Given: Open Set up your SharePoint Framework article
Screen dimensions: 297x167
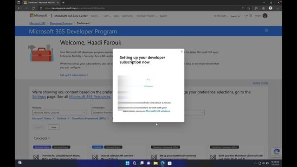Looking at the screenshot, I should pos(178,157).
